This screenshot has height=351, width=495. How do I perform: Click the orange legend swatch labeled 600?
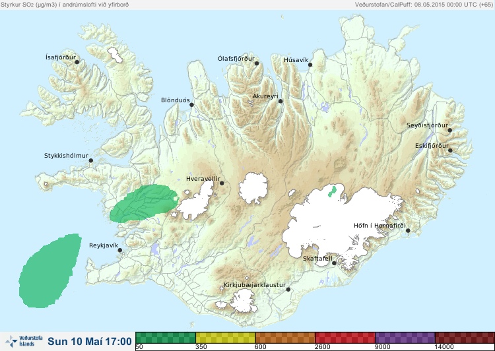point(285,338)
